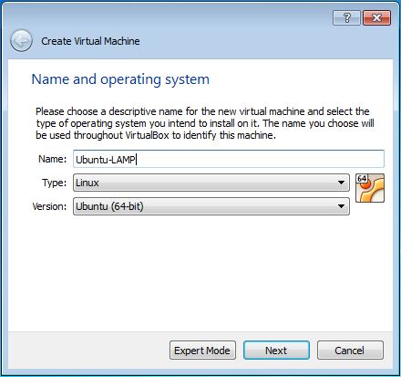Viewport: 401px width, 377px height.
Task: Click the 'Name:' label
Action: [x=52, y=159]
